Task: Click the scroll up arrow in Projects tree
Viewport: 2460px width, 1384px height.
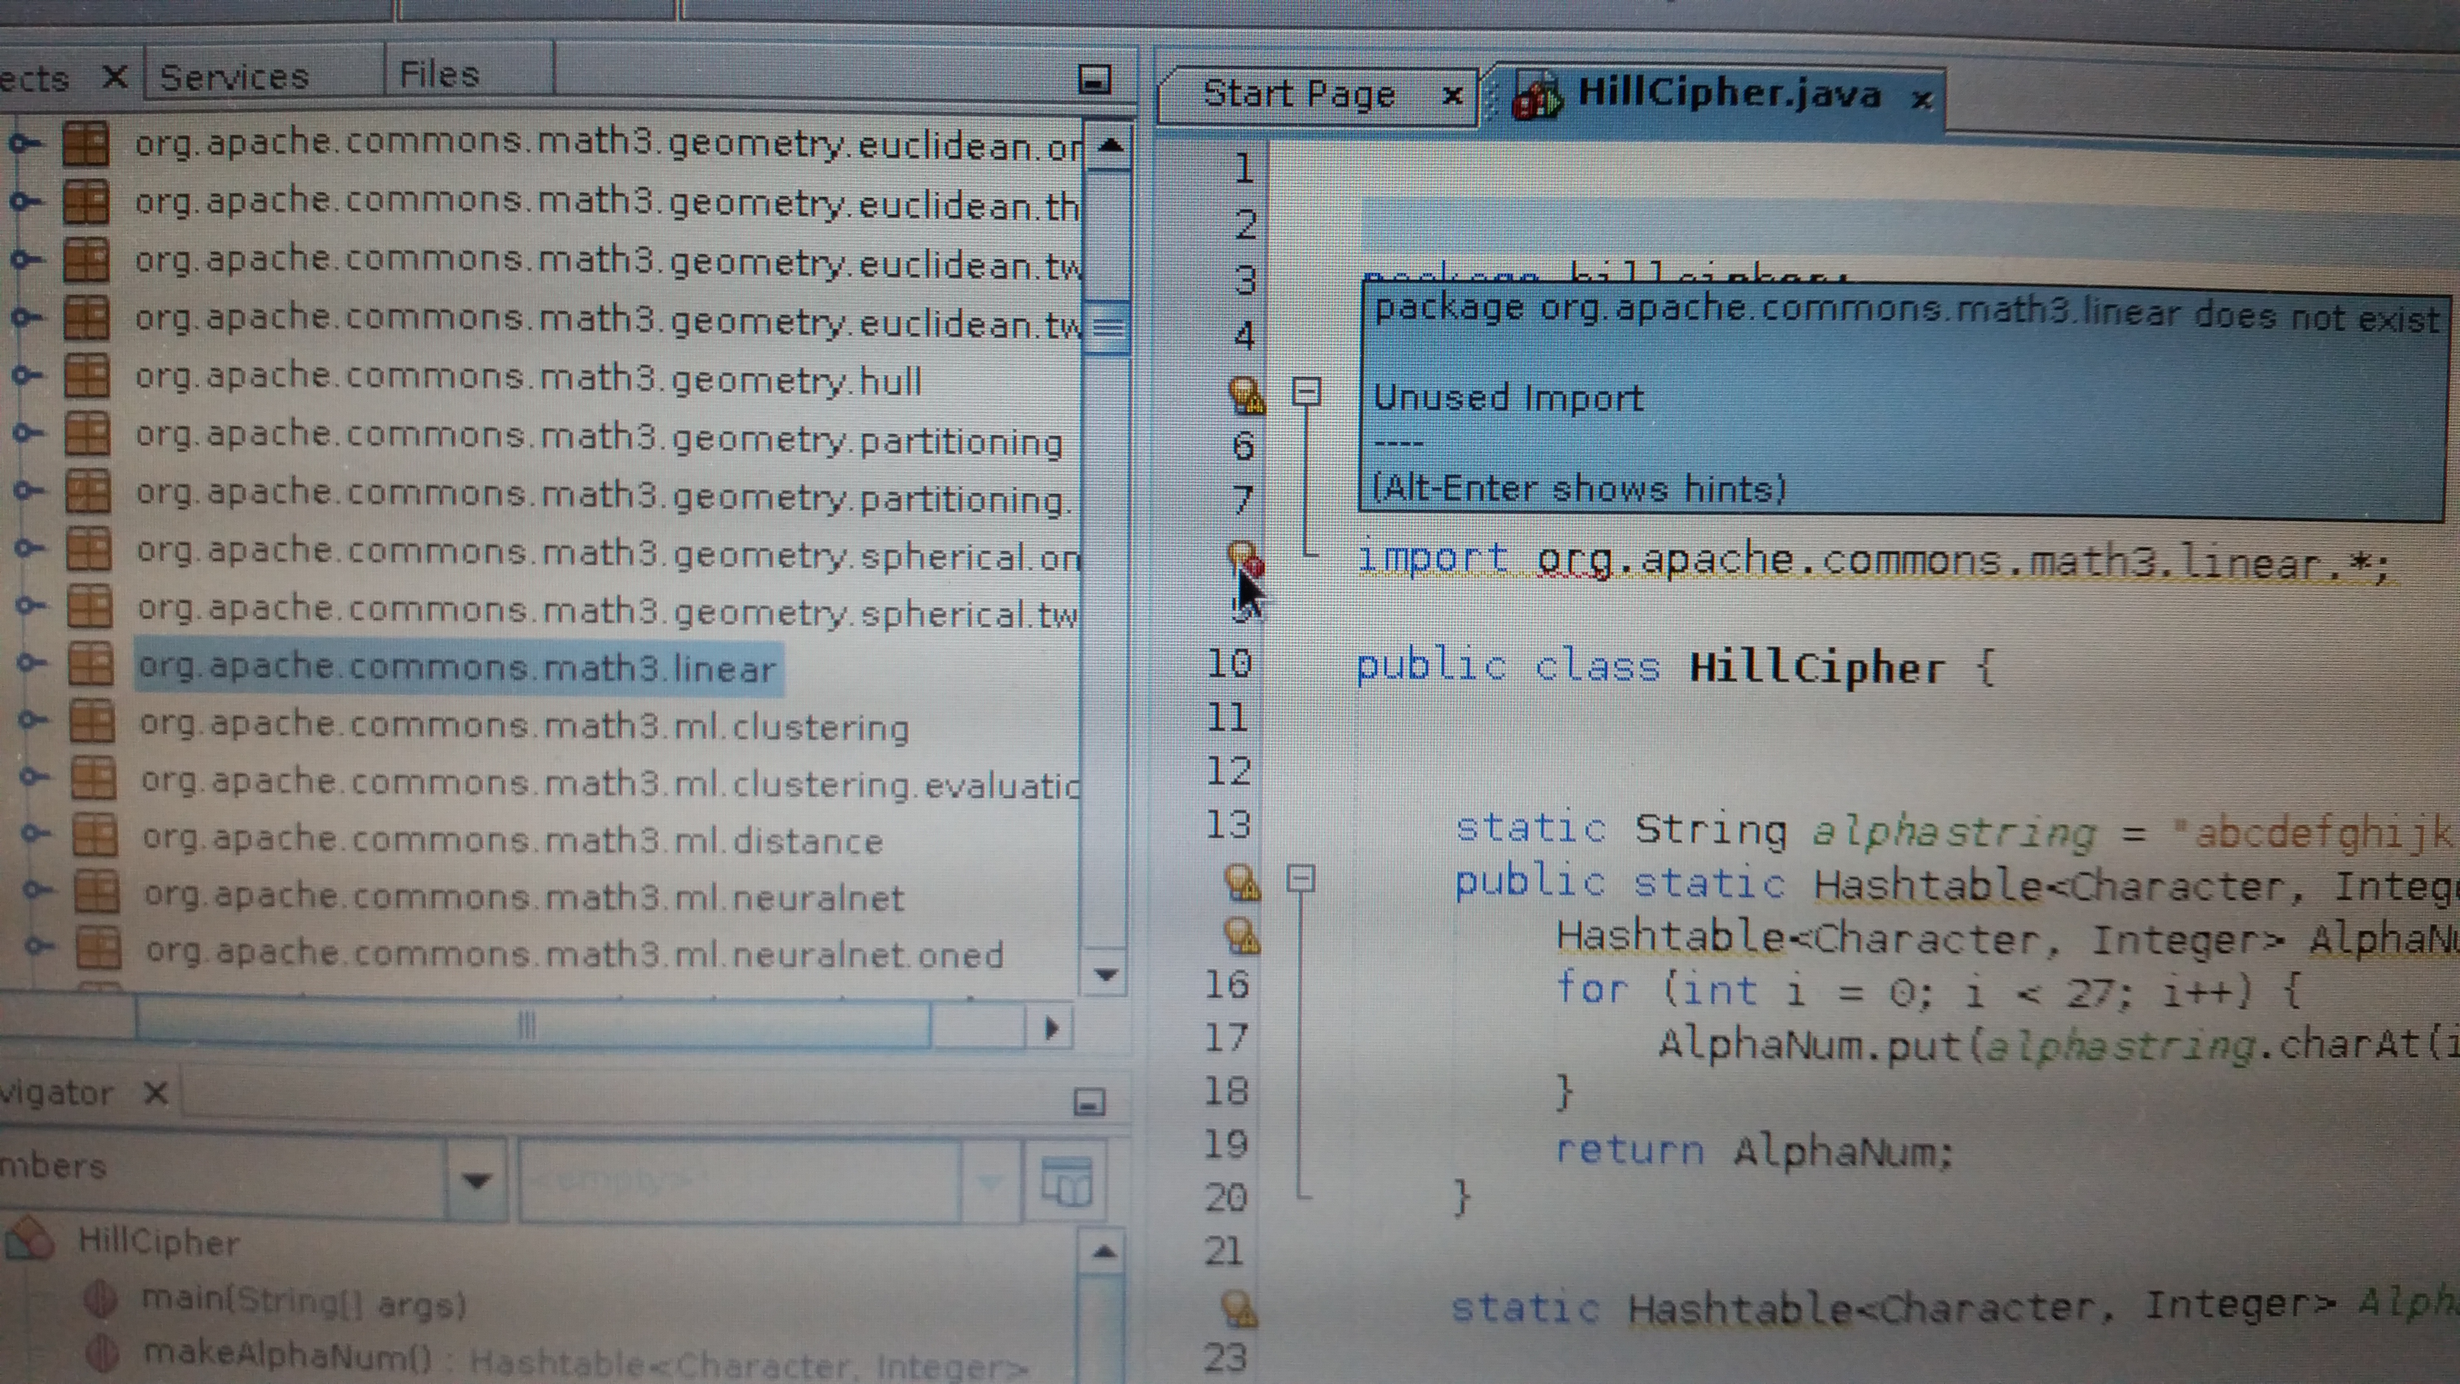Action: click(1110, 146)
